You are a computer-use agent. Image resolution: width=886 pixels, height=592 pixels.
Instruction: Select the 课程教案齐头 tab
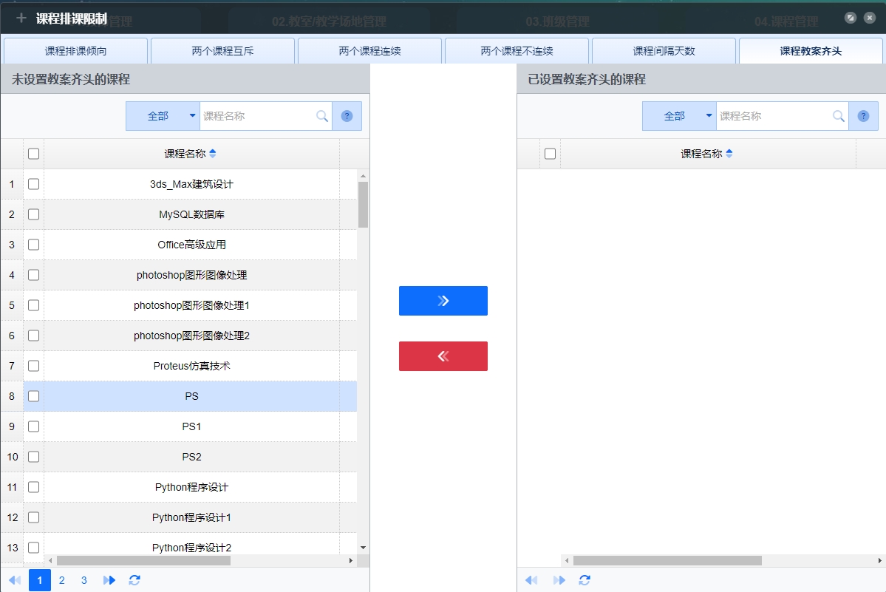(811, 51)
